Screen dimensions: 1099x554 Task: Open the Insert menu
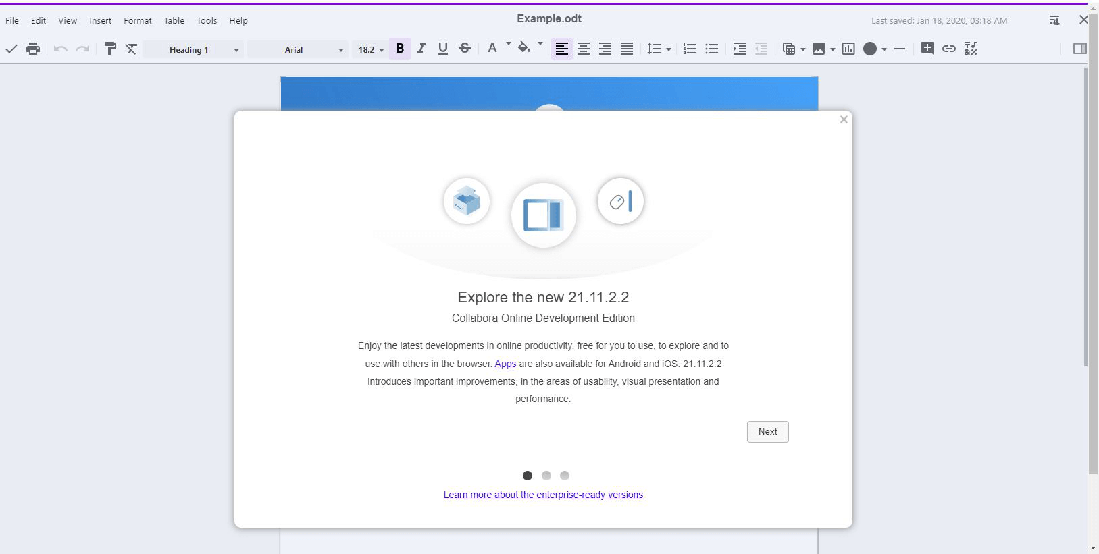point(100,21)
